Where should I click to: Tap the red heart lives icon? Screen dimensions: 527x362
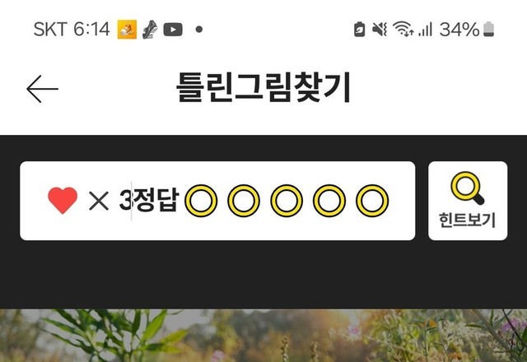pos(63,201)
